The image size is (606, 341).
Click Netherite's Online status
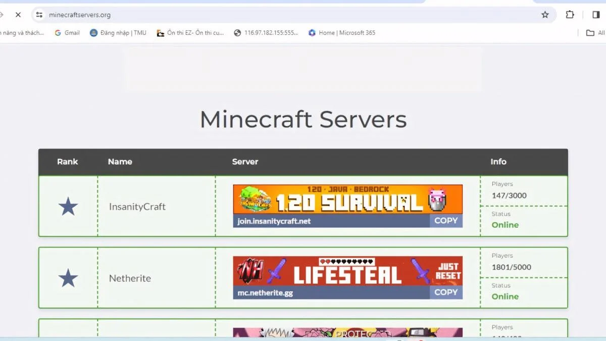505,297
